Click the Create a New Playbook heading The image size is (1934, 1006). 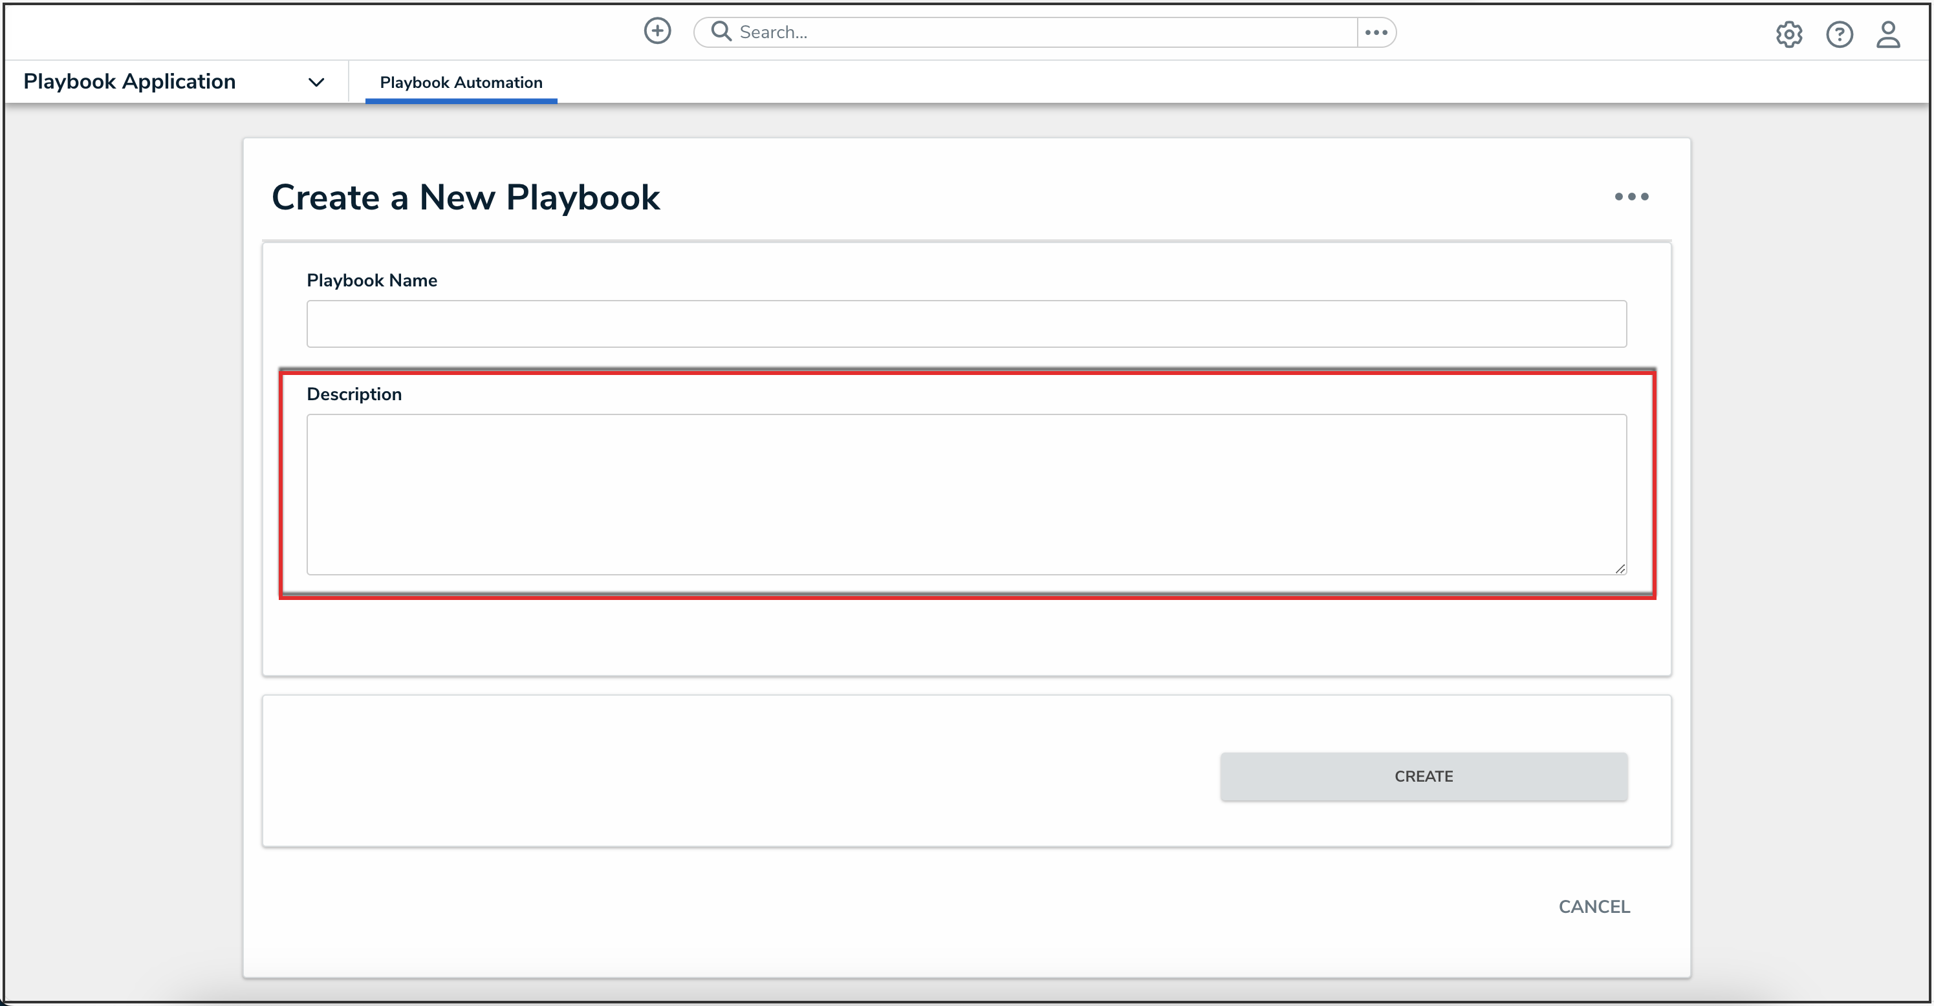coord(466,197)
